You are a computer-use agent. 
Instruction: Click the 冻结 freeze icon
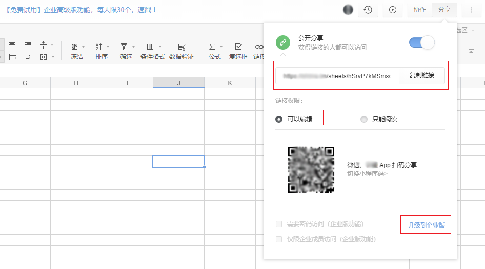tap(74, 47)
